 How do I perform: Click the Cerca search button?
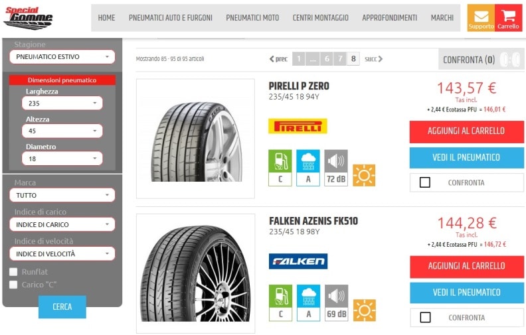point(62,307)
